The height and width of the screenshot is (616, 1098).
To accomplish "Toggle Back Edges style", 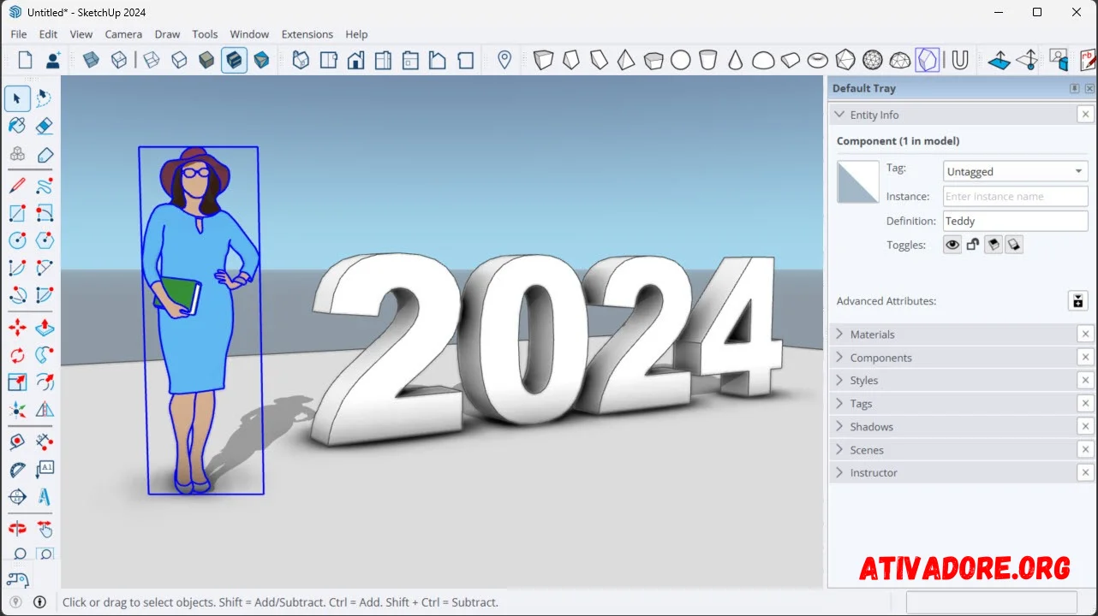I will [119, 60].
